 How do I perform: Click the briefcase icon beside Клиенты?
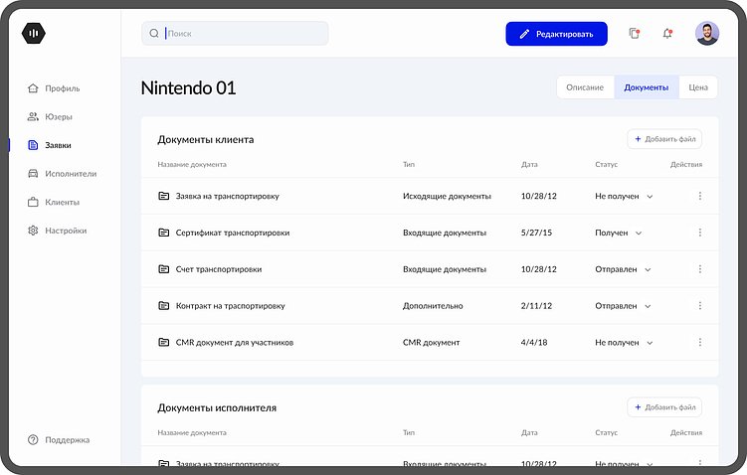33,203
